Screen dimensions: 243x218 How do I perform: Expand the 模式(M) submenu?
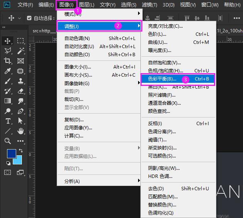99,14
